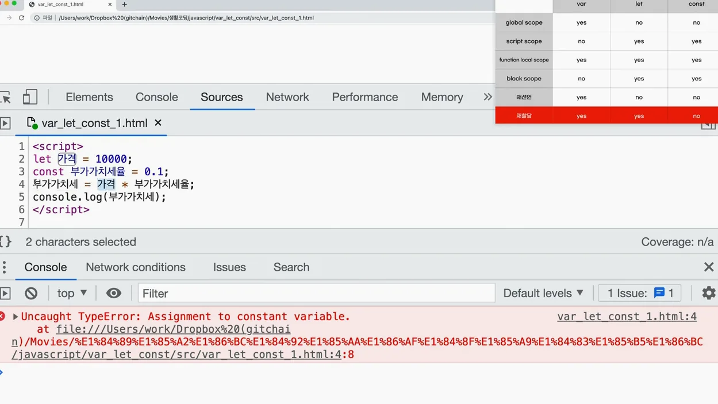Open the drawer's three-dot options menu
This screenshot has width=718, height=404.
pyautogui.click(x=5, y=267)
